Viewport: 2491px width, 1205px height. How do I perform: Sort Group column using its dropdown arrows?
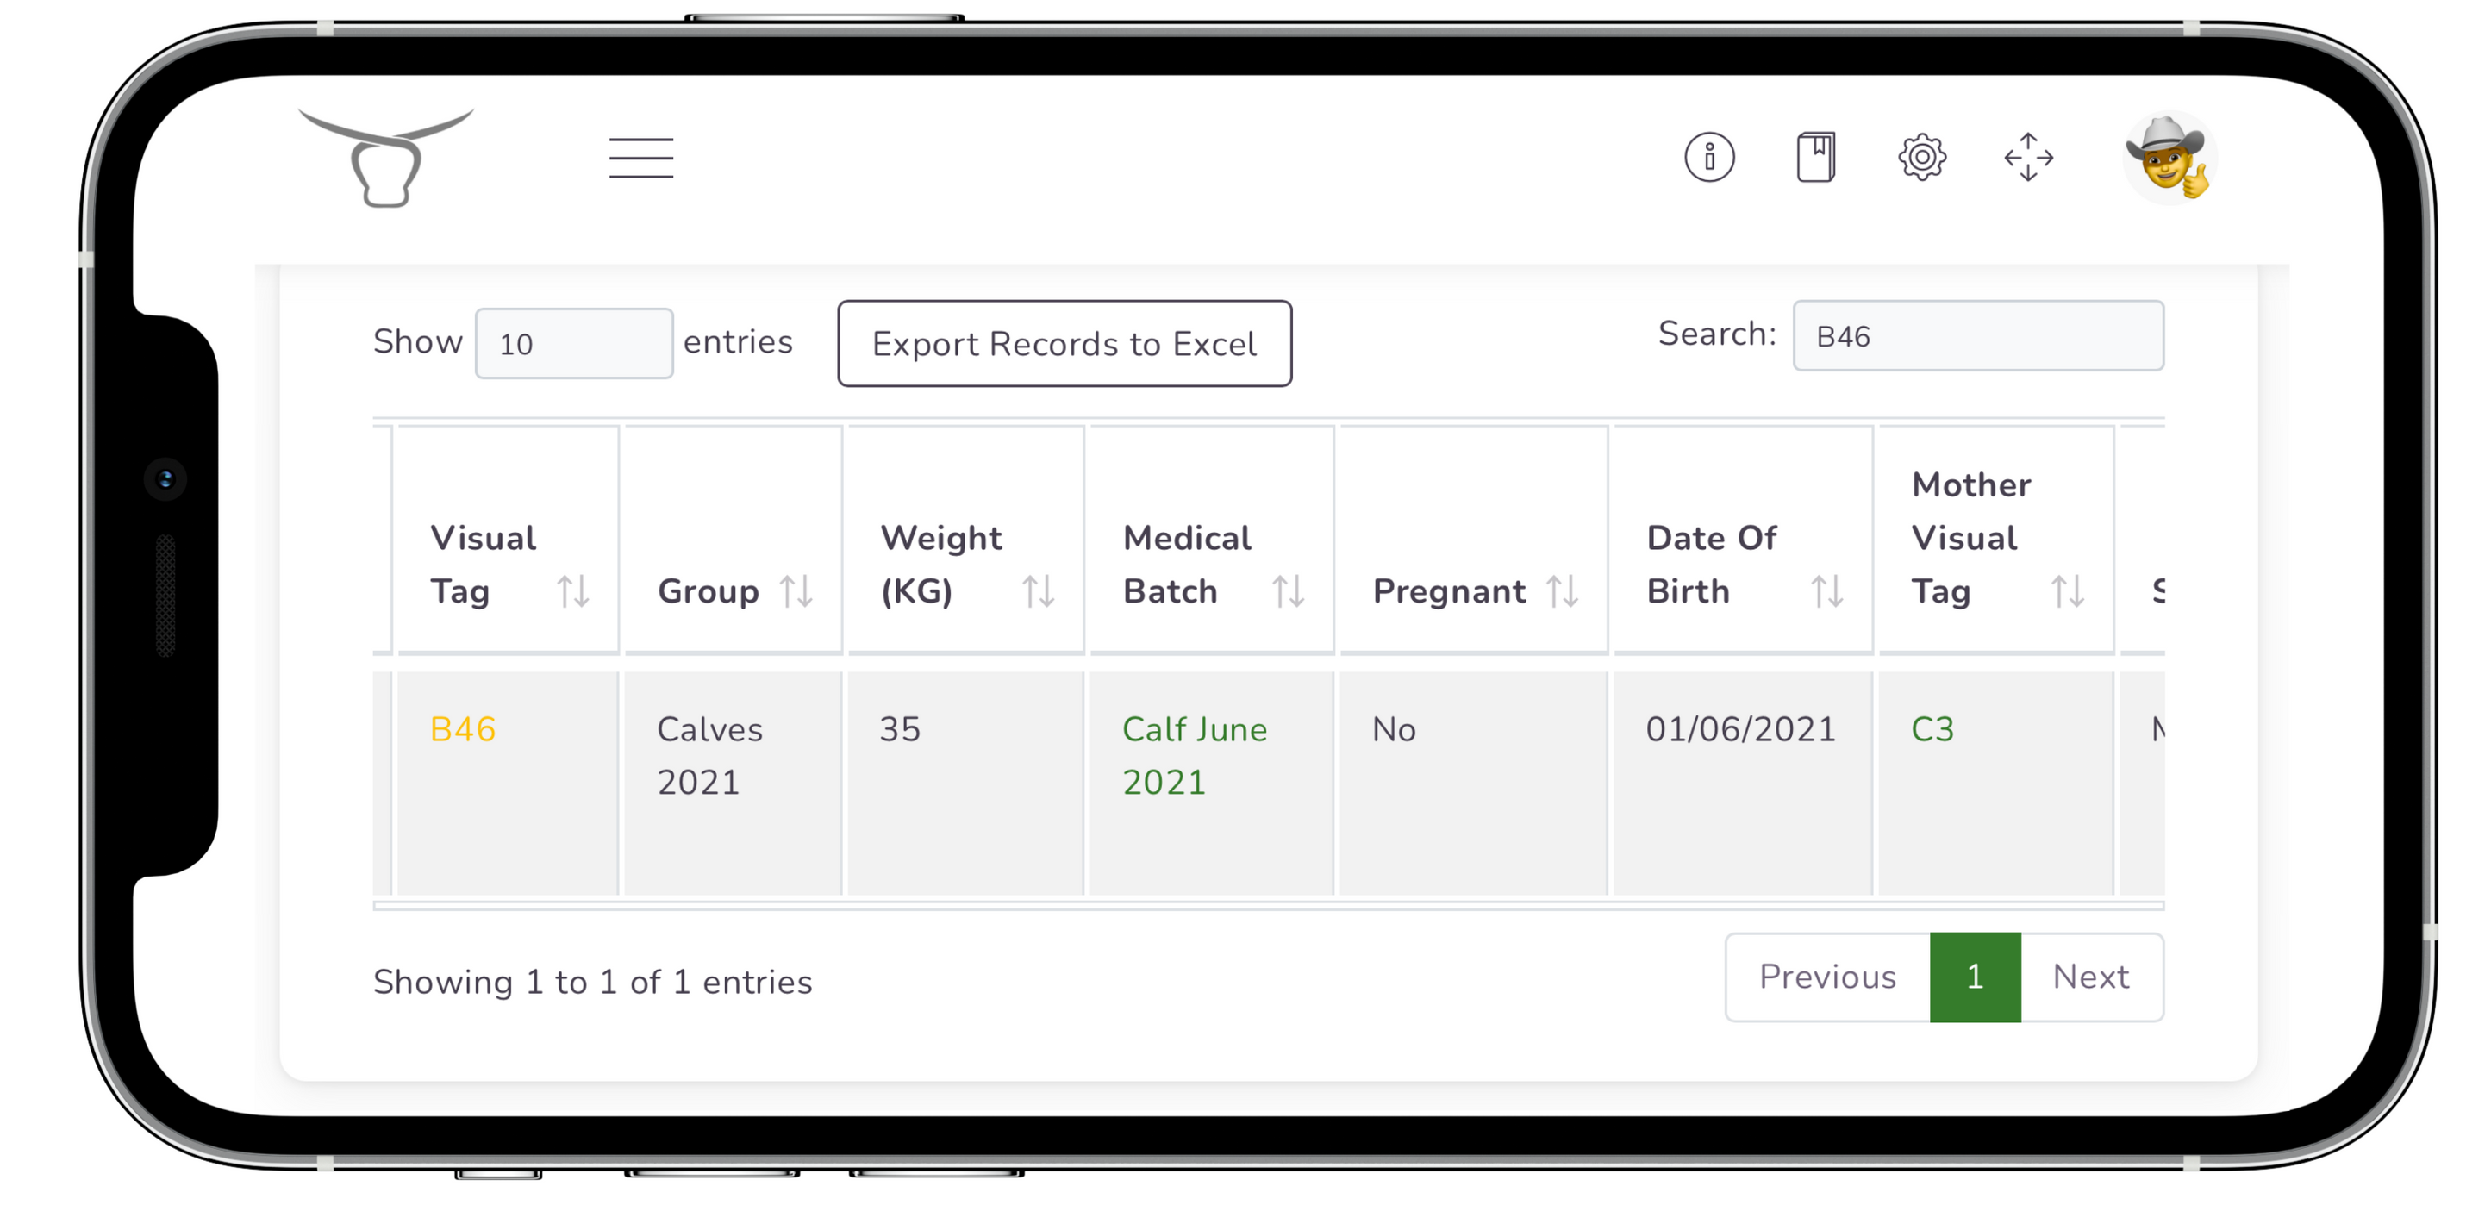[x=800, y=591]
